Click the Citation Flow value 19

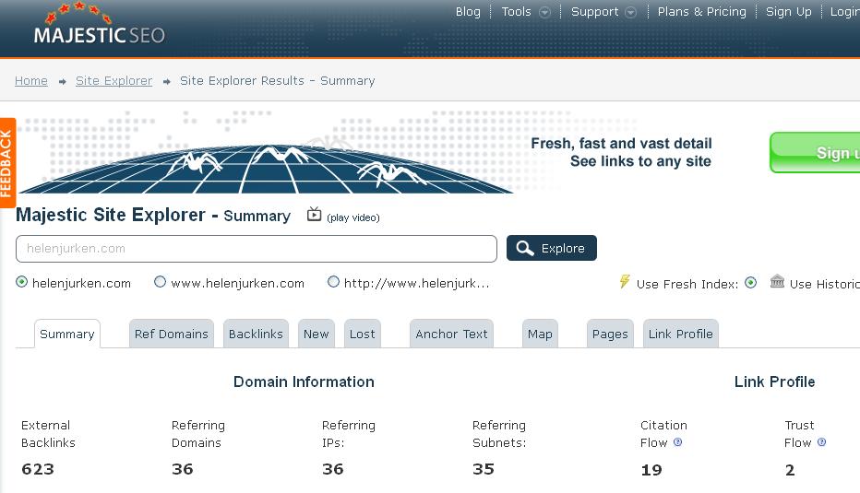tap(651, 470)
